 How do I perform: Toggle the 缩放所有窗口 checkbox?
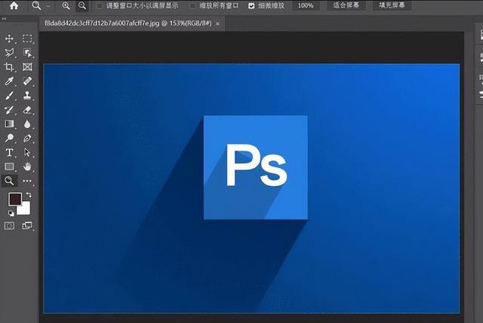click(193, 6)
